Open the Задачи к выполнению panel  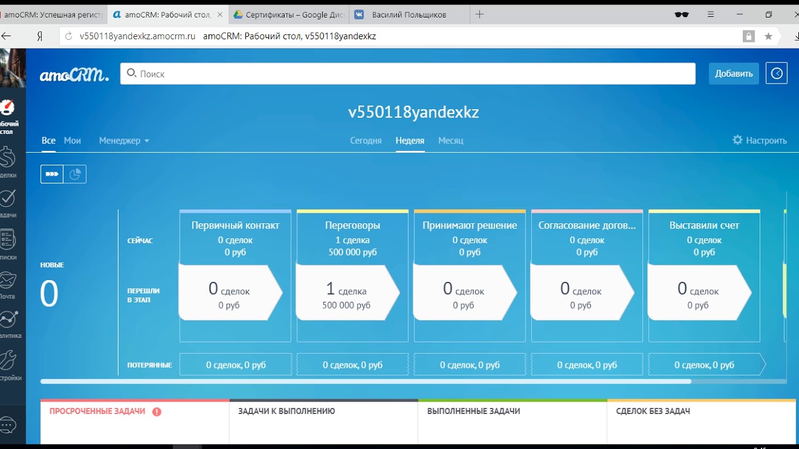coord(323,422)
